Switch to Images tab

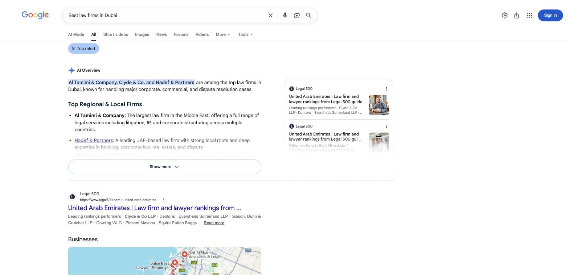142,34
